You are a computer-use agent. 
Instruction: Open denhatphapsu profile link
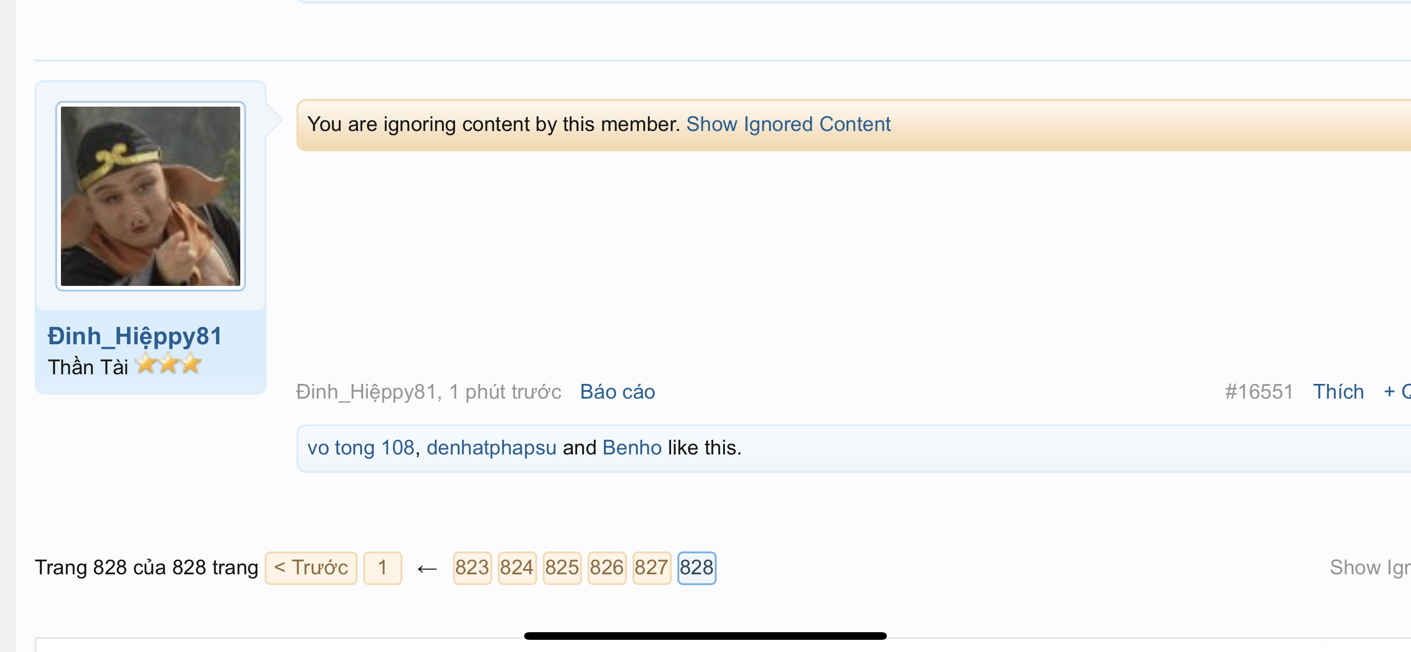(491, 448)
